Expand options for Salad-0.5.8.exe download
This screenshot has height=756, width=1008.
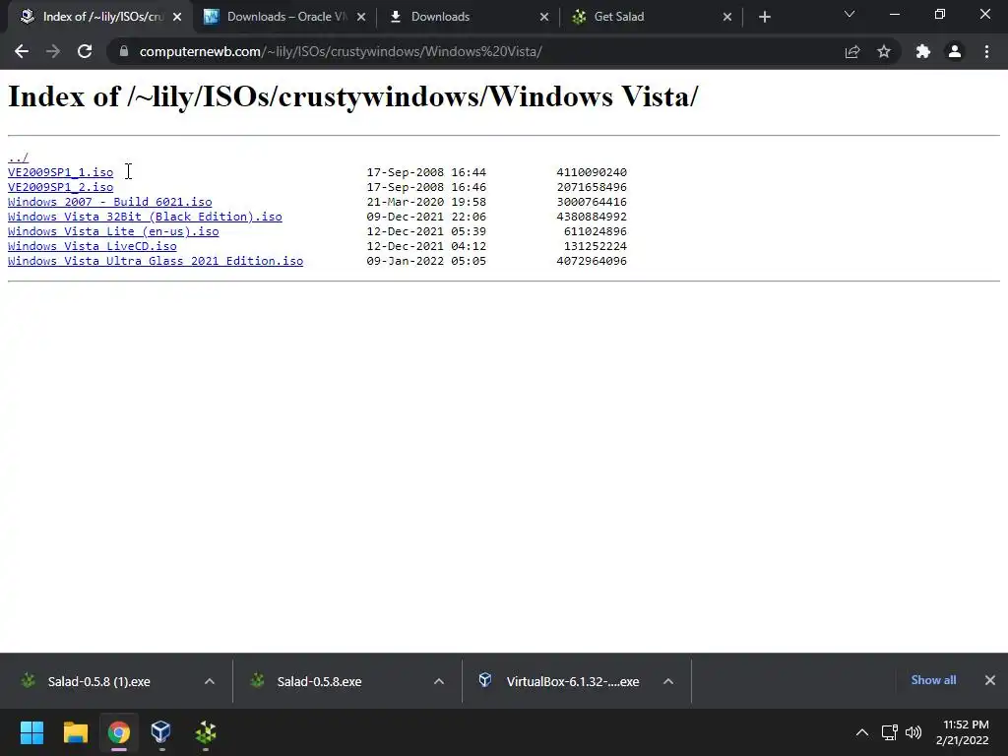point(439,681)
